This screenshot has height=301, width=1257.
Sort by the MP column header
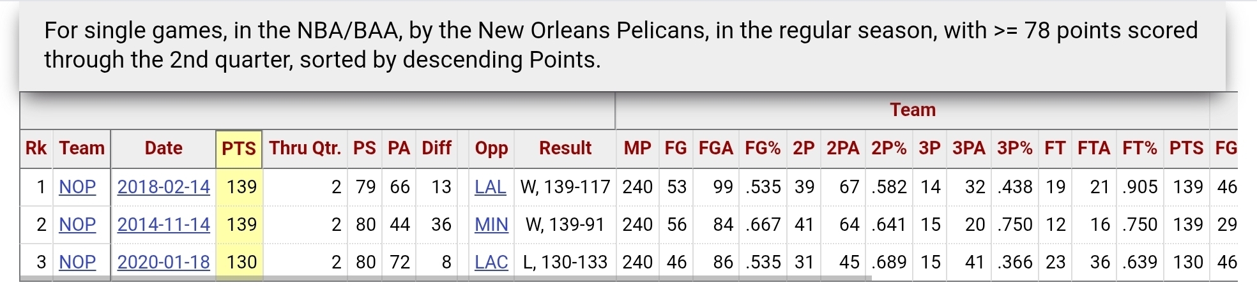(637, 149)
